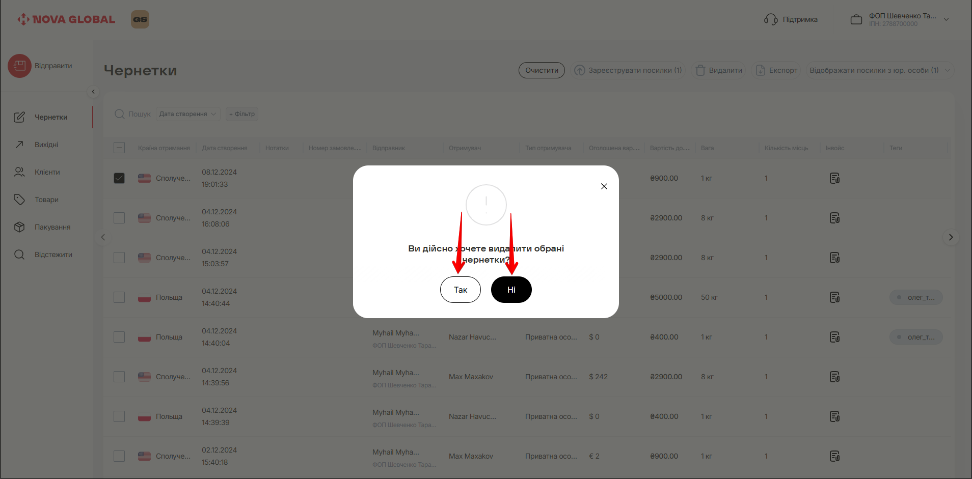Confirm deletion with the Так button
The image size is (972, 479).
460,290
